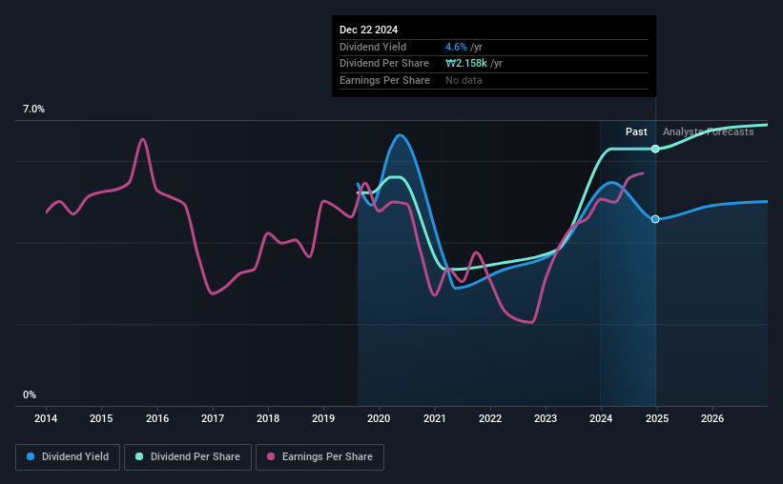
Task: Click the 4.6% dividend yield value
Action: pos(456,47)
